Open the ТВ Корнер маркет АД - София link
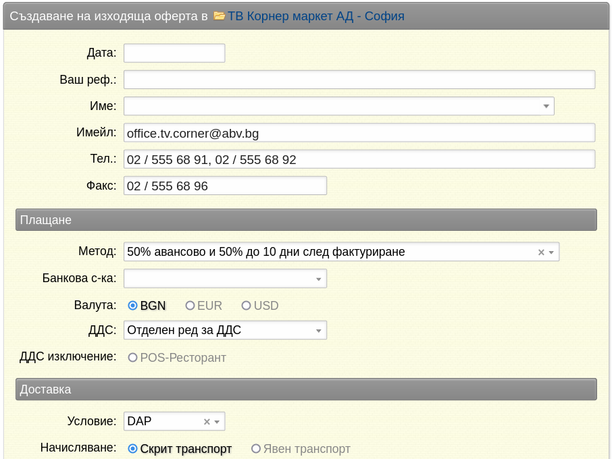The height and width of the screenshot is (459, 612). [x=315, y=16]
